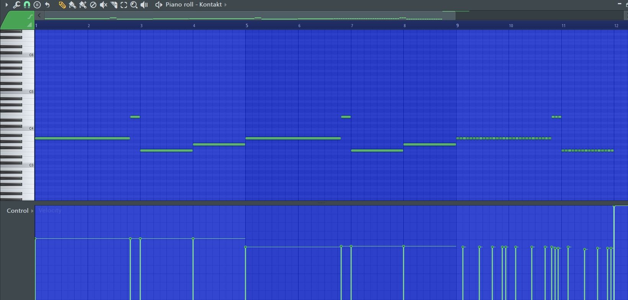Toggle the magnet snap-to-grid option
The height and width of the screenshot is (300, 628).
[27, 5]
